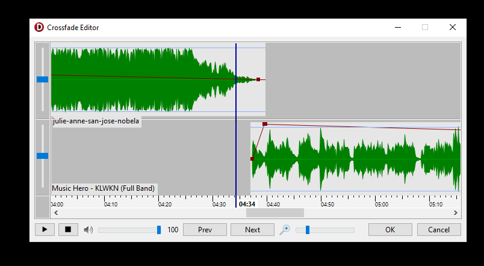Click the zoom magnifier icon
The height and width of the screenshot is (266, 484).
click(x=285, y=229)
